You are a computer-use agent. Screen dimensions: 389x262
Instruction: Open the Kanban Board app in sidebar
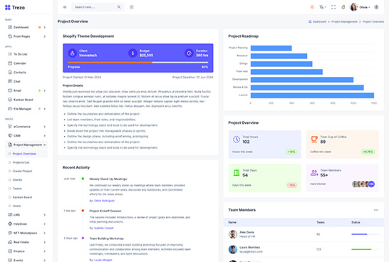tap(24, 100)
